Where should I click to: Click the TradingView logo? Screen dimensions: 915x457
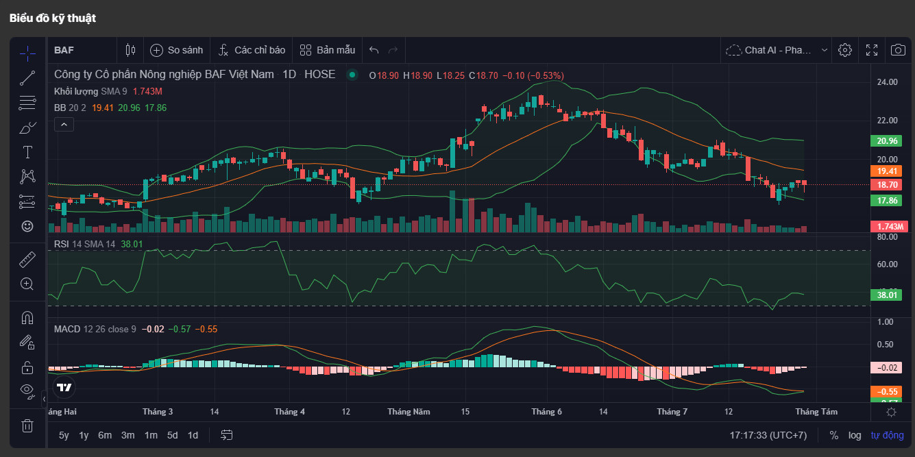coord(64,387)
